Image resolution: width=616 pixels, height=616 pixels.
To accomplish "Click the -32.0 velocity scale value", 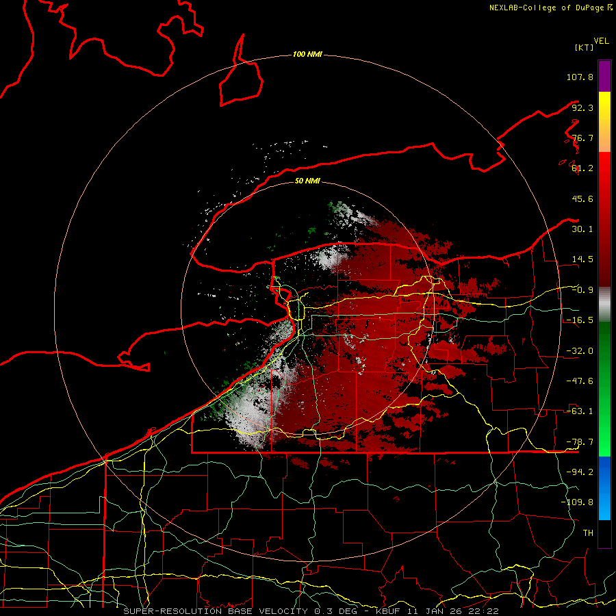I will coord(580,351).
